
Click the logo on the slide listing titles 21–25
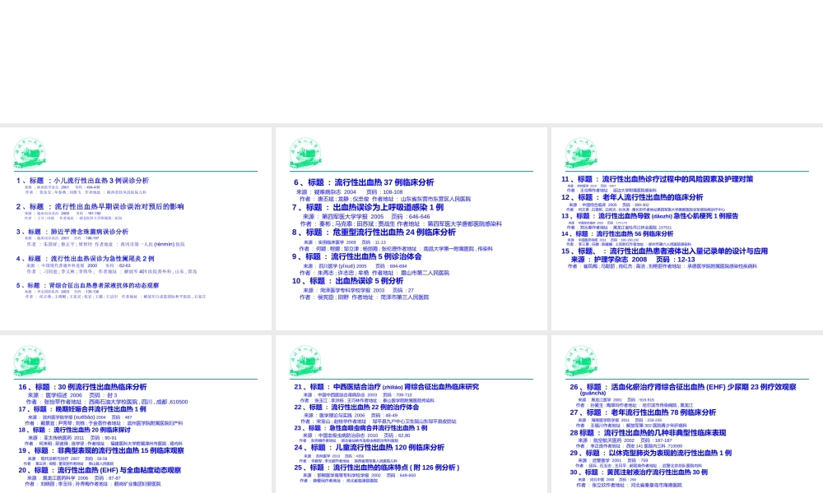[x=305, y=362]
